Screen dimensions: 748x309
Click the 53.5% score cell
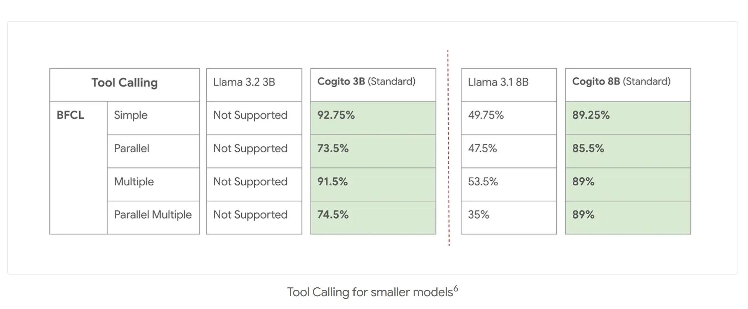pyautogui.click(x=509, y=185)
